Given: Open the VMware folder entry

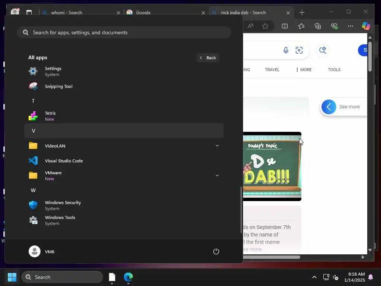Looking at the screenshot, I should point(124,175).
